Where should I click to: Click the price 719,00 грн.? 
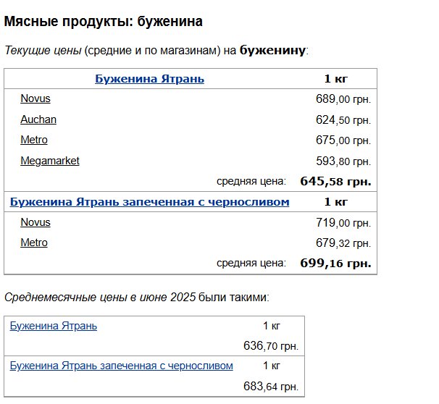(343, 223)
